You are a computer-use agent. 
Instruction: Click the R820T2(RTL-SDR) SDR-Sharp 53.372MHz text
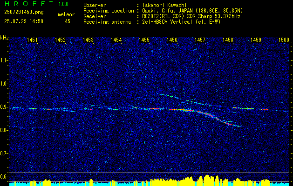click(x=191, y=16)
